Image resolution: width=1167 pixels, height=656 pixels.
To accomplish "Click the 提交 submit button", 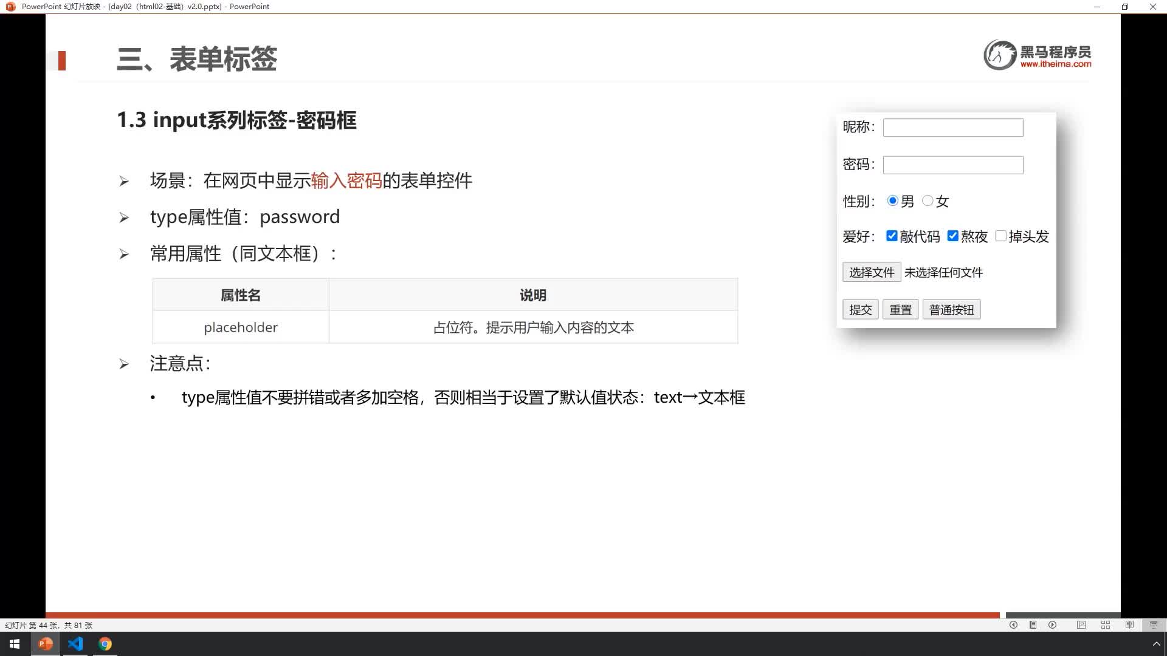I will click(x=860, y=310).
